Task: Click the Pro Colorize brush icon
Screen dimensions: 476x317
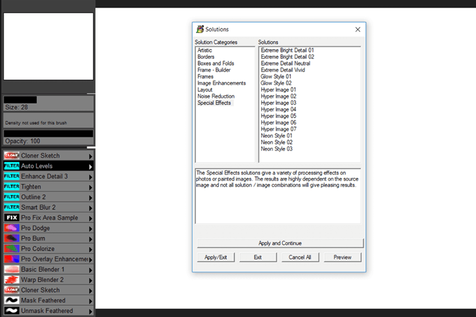Action: pyautogui.click(x=11, y=249)
